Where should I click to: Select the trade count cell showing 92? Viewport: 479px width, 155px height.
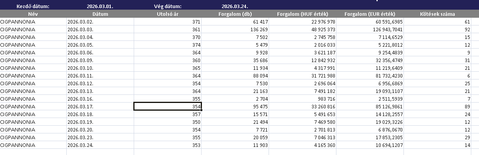point(437,29)
